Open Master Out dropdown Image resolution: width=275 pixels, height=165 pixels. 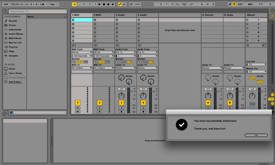[x=256, y=72]
